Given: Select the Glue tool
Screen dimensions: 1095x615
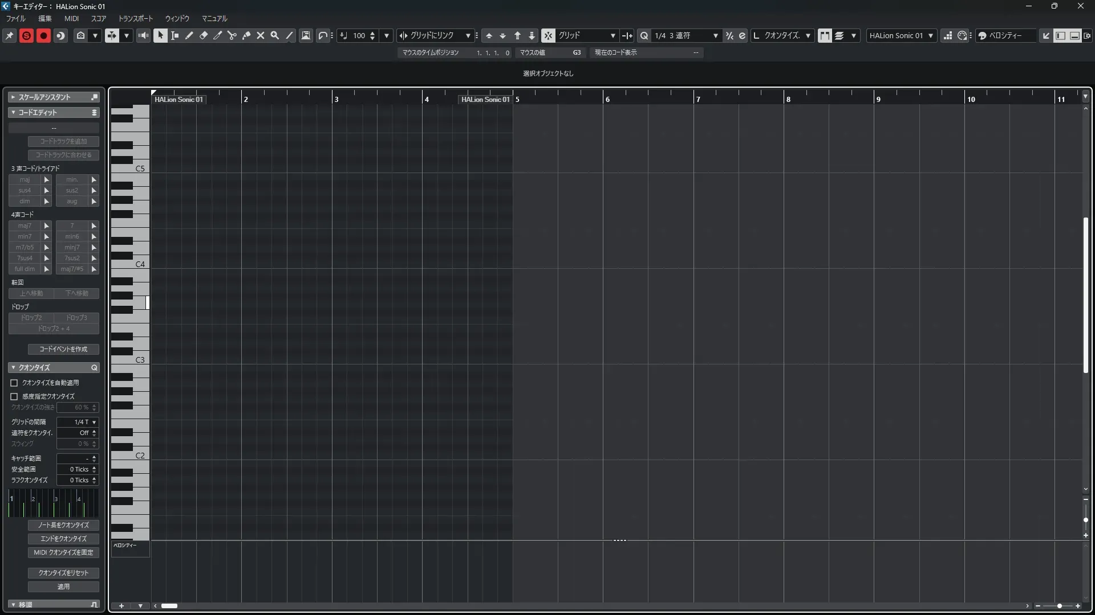Looking at the screenshot, I should pyautogui.click(x=246, y=35).
